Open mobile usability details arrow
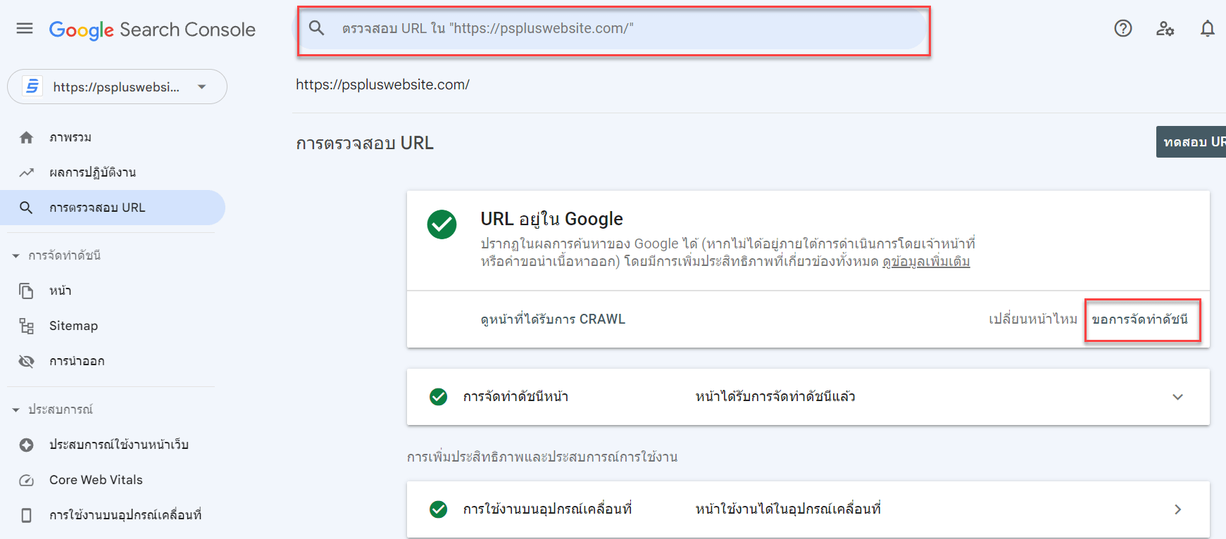Screen dimensions: 1226x539 pos(1177,509)
